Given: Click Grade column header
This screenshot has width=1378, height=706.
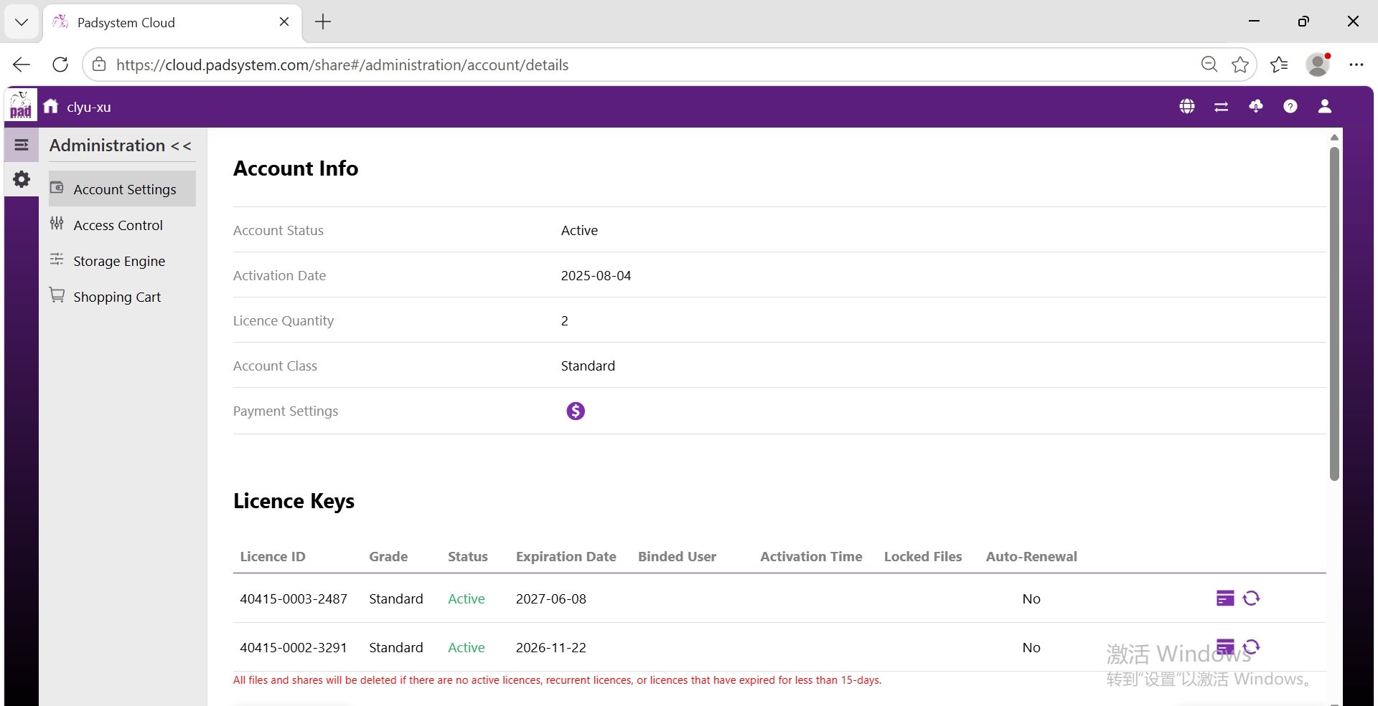Looking at the screenshot, I should coord(388,556).
